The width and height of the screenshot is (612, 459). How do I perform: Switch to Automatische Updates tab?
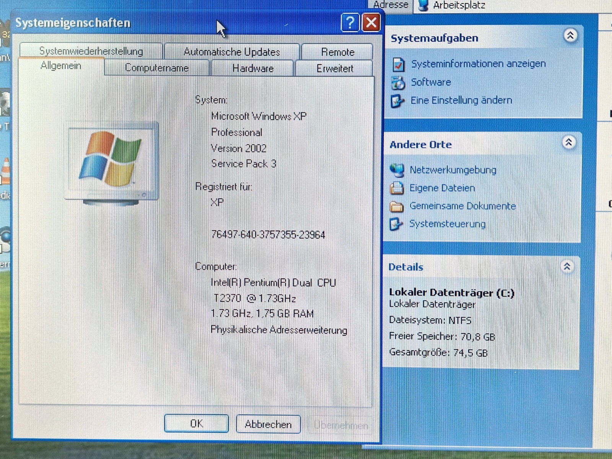pos(232,52)
